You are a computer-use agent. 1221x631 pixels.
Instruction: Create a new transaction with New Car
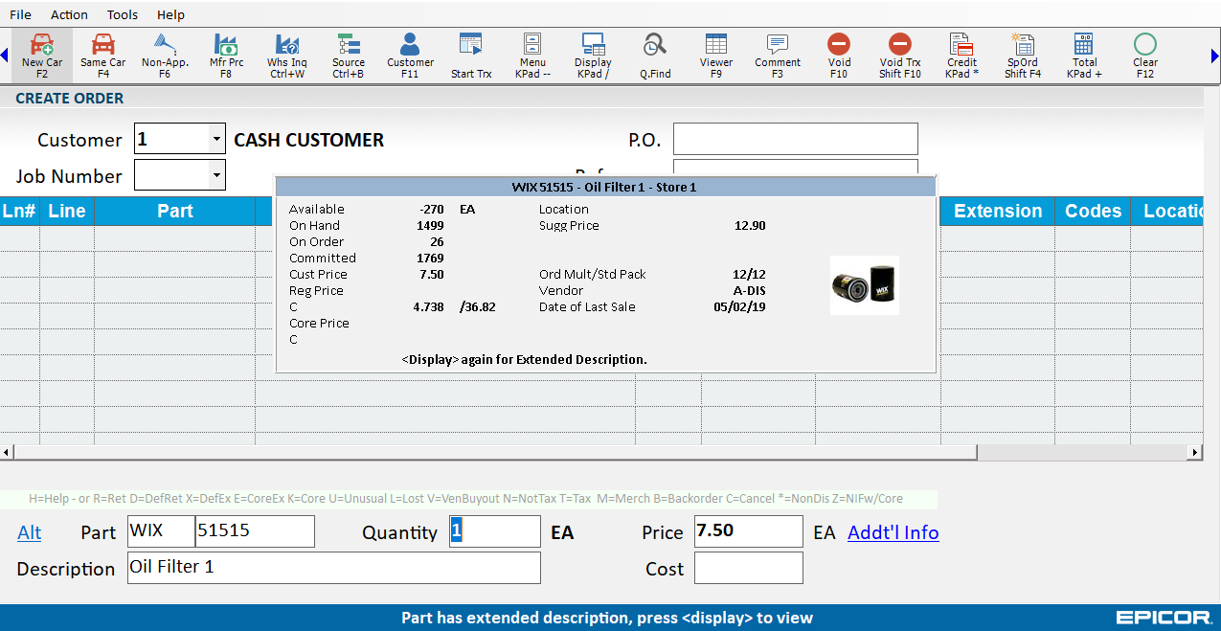pyautogui.click(x=42, y=55)
